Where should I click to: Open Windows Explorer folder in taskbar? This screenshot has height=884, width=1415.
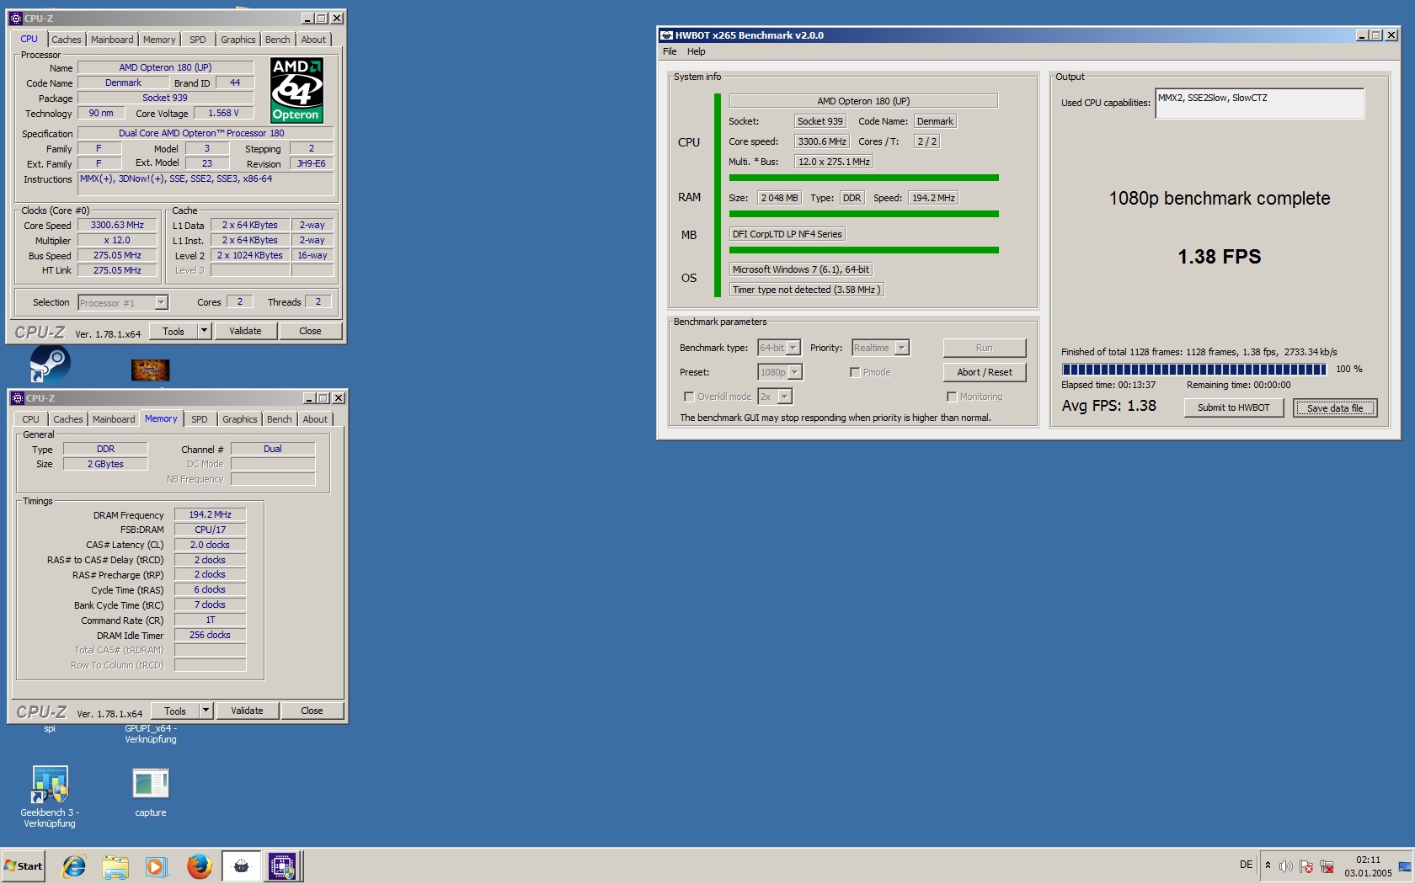(x=115, y=865)
